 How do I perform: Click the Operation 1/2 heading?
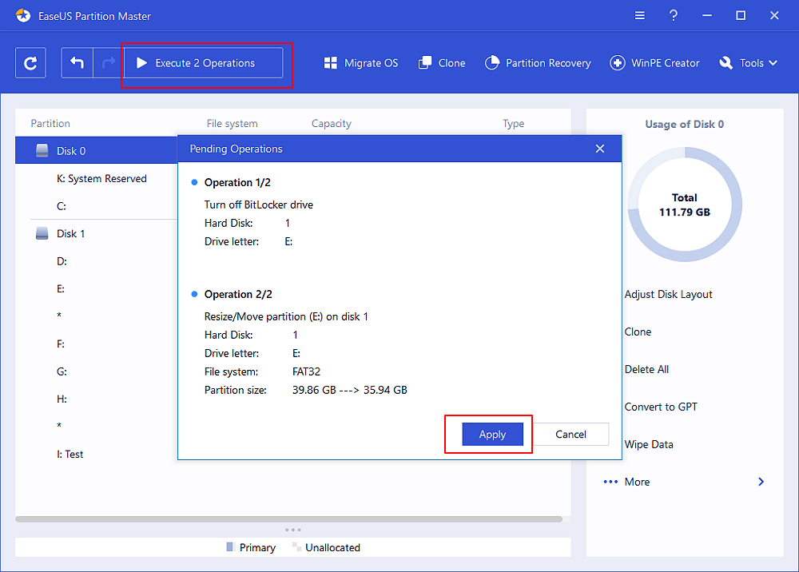237,182
